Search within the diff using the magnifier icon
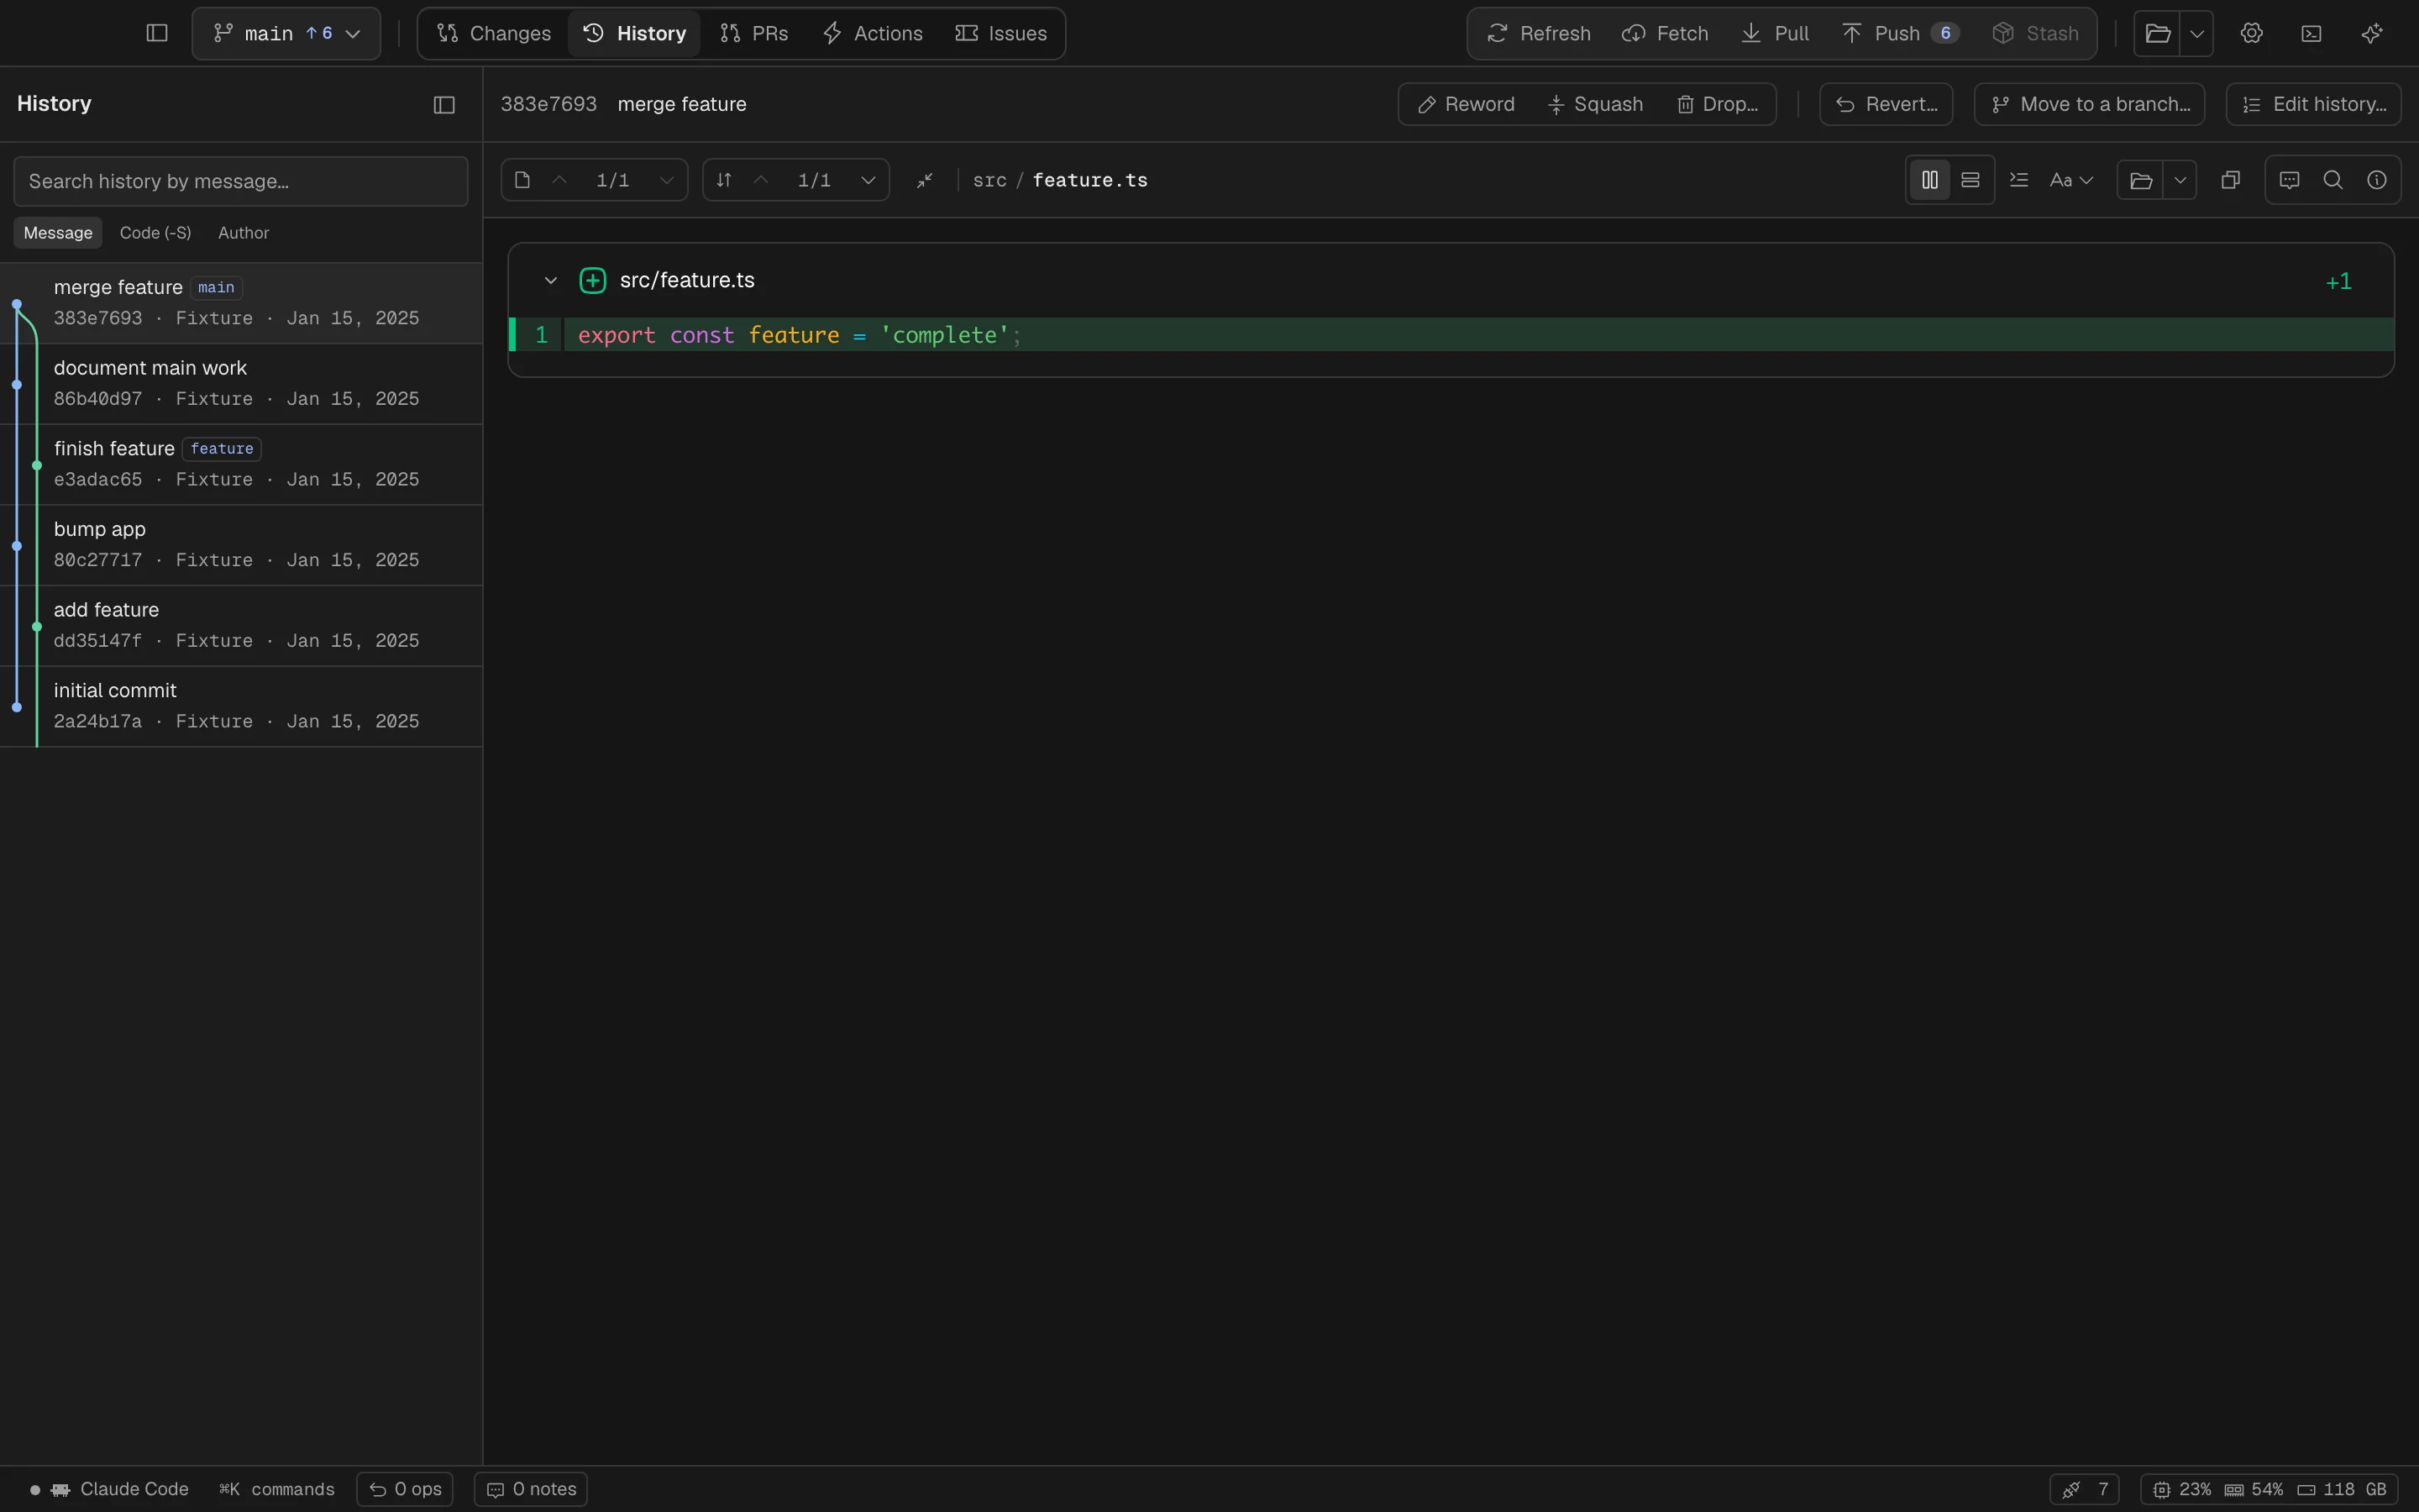The width and height of the screenshot is (2419, 1512). (2333, 180)
